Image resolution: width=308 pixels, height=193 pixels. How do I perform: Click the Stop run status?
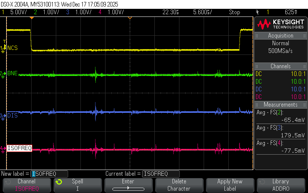coord(234,12)
